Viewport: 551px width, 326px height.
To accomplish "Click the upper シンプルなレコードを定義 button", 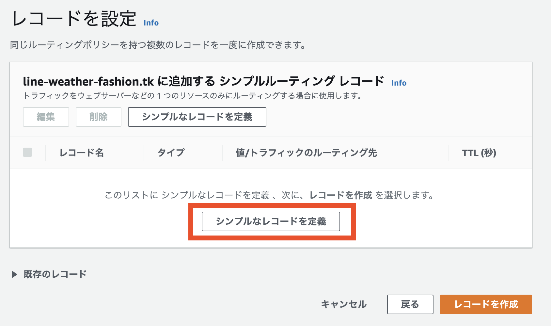I will (197, 117).
